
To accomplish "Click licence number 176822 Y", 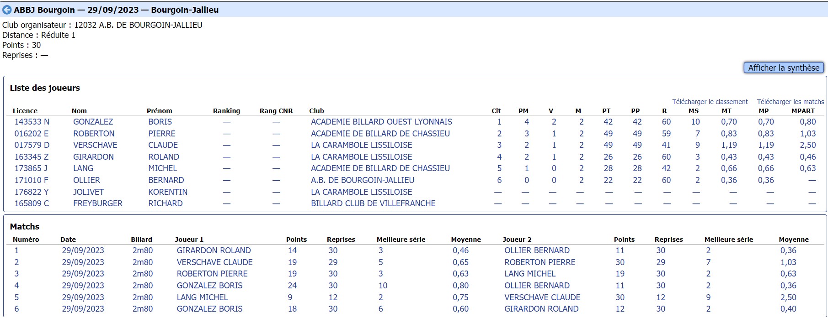I will [x=31, y=192].
